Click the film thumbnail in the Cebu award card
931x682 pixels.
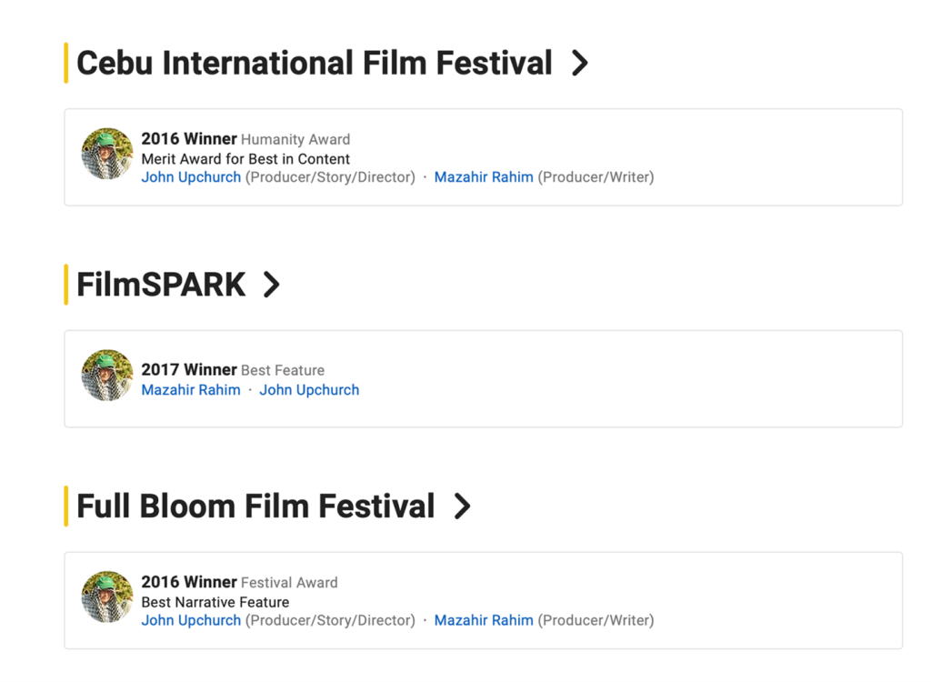point(107,154)
